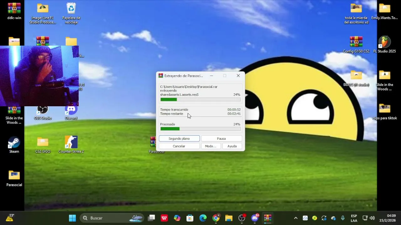Open Microsoft Edge from the taskbar
Image resolution: width=401 pixels, height=225 pixels.
point(203,218)
